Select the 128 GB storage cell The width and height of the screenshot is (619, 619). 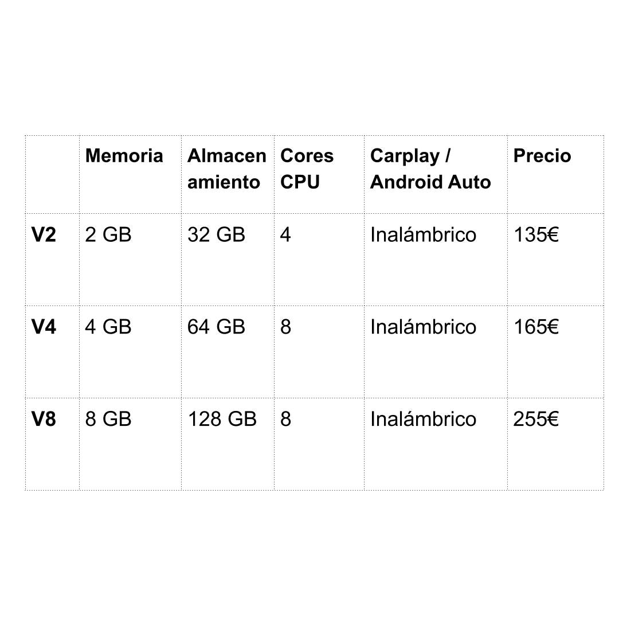(222, 420)
